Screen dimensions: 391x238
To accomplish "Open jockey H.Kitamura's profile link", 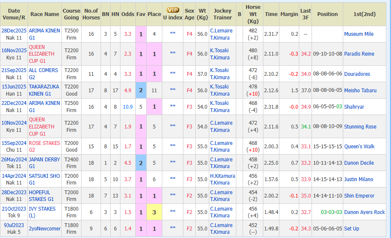I will pyautogui.click(x=222, y=176).
